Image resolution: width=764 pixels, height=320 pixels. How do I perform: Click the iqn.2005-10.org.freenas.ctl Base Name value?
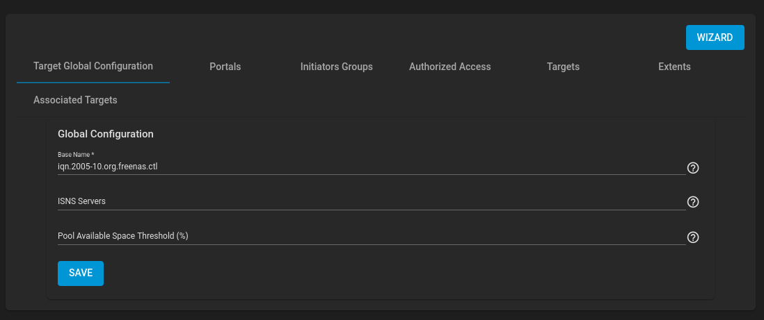pos(108,167)
